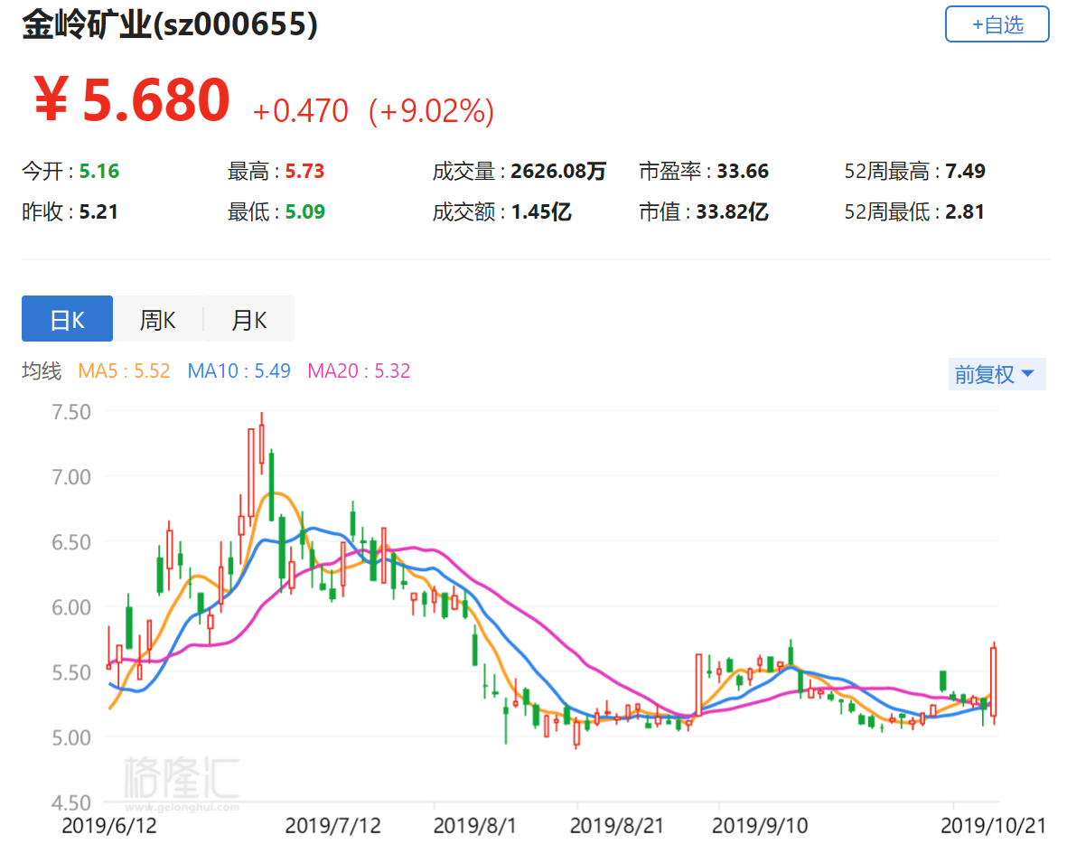Viewport: 1067px width, 844px height.
Task: Switch to the 月K monthly tab
Action: coord(249,319)
